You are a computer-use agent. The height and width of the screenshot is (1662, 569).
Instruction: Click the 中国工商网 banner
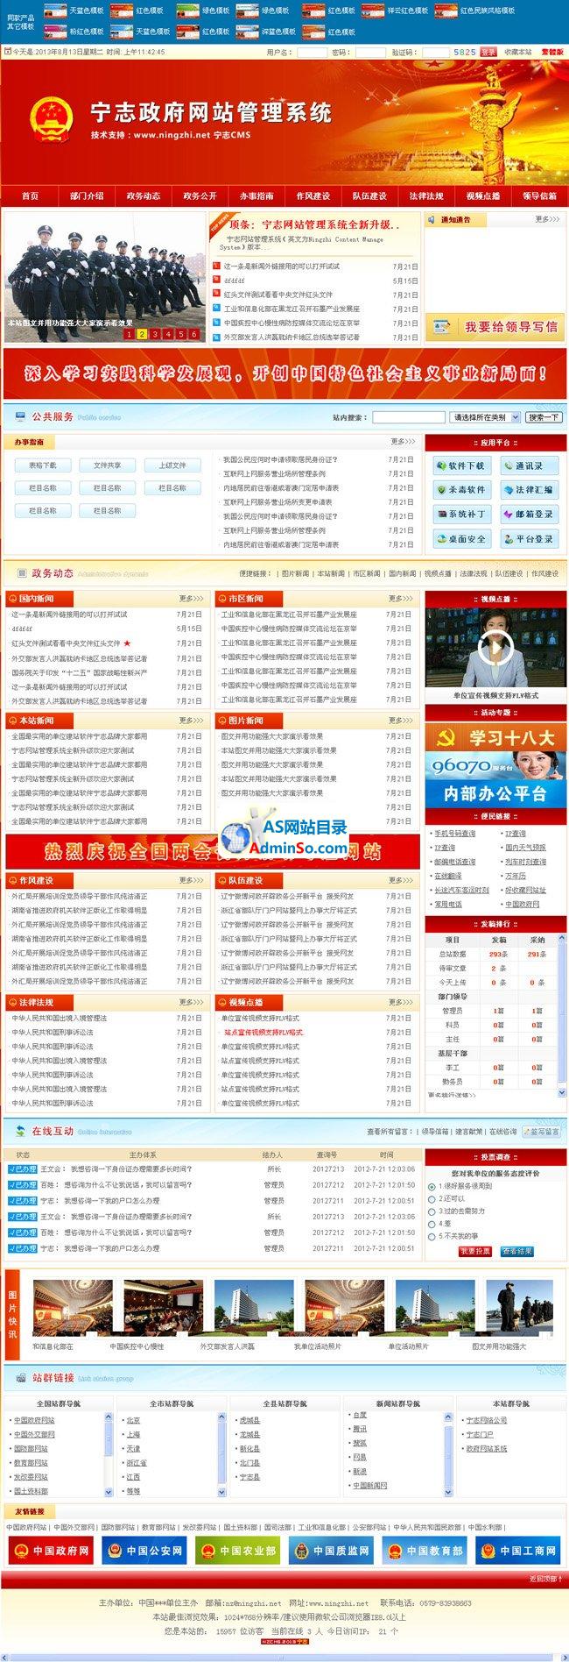coord(517,1551)
